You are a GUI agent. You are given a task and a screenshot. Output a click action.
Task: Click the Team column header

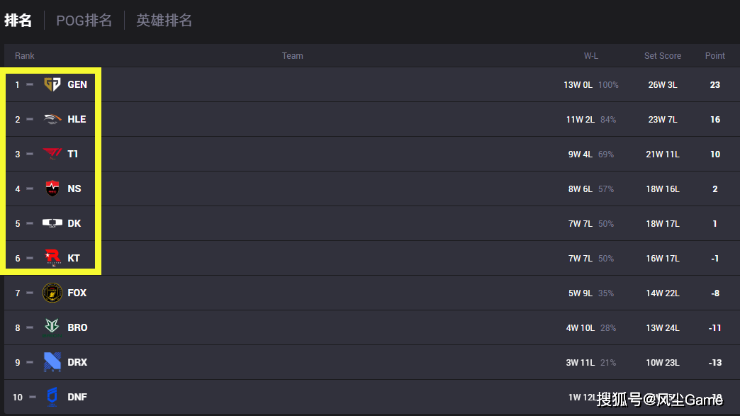coord(292,56)
